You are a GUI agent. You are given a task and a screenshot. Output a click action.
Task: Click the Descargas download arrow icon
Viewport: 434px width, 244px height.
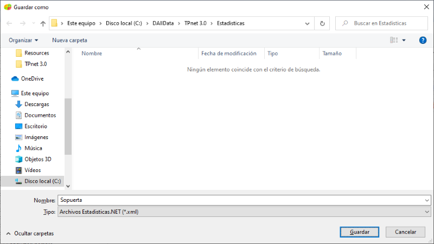click(18, 104)
